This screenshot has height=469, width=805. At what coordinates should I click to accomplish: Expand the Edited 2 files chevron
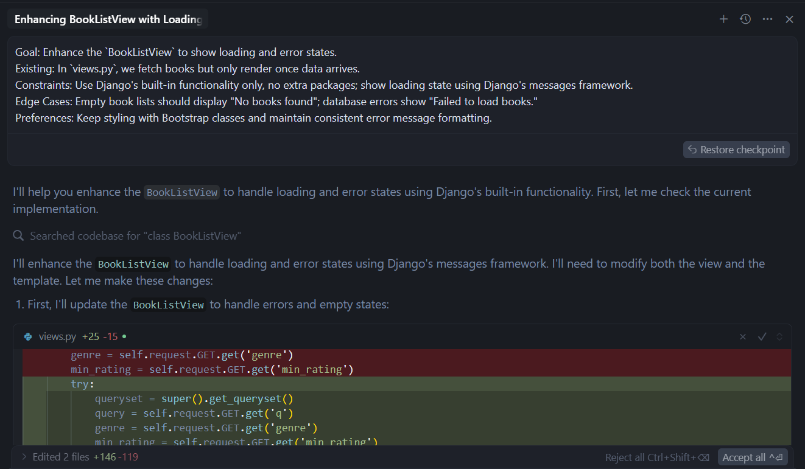[x=24, y=457]
